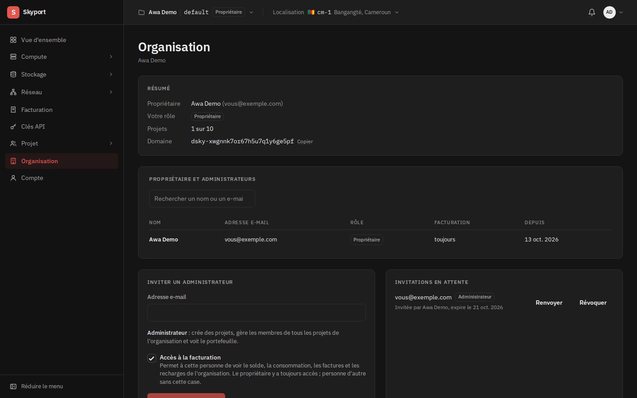Copy the organisation domain via Copier
The width and height of the screenshot is (637, 398).
point(305,142)
